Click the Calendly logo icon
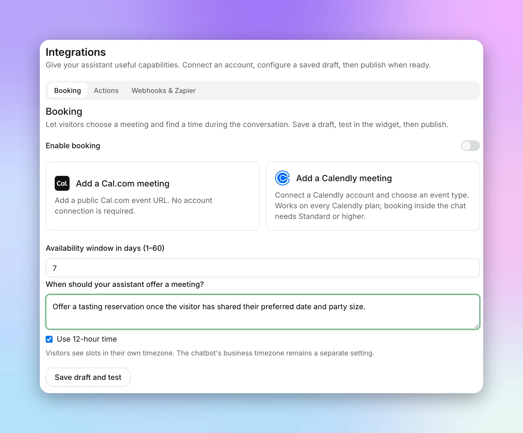Viewport: 523px width, 433px height. 282,178
